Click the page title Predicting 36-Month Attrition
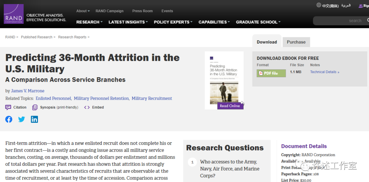Image resolution: width=369 pixels, height=182 pixels. pos(92,63)
